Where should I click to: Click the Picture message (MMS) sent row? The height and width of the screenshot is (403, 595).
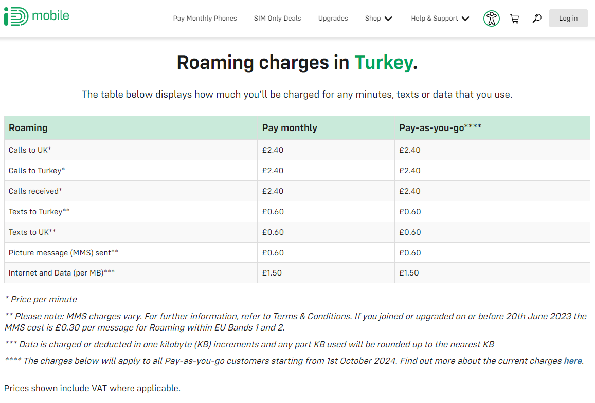click(x=297, y=253)
